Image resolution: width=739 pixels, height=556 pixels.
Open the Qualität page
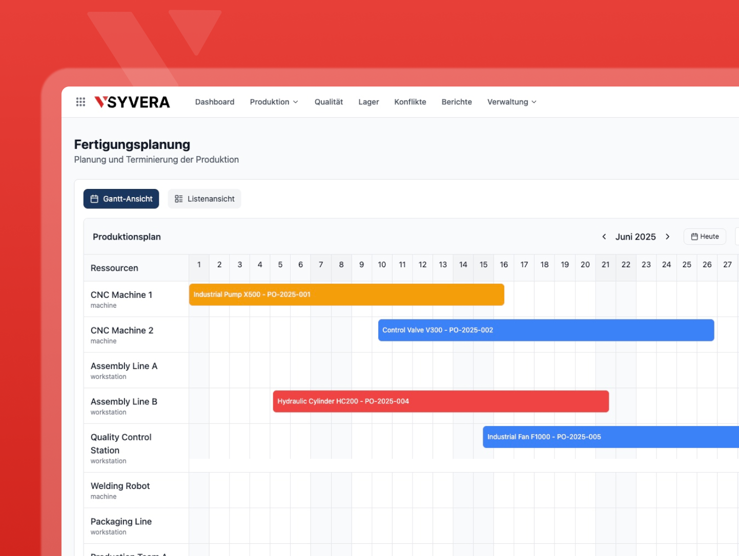(329, 102)
